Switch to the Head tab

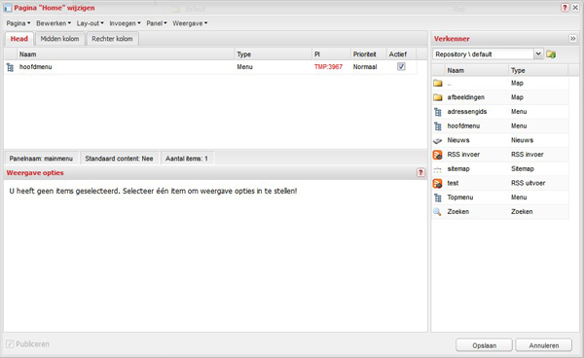(19, 39)
